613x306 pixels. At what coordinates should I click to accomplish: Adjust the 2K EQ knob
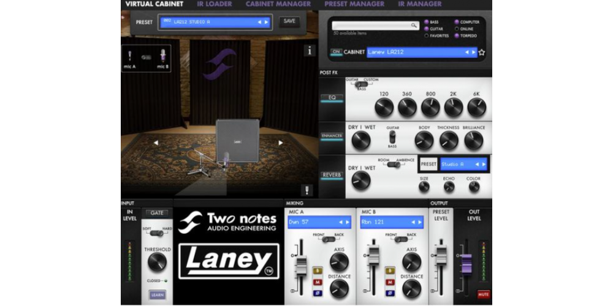[454, 107]
